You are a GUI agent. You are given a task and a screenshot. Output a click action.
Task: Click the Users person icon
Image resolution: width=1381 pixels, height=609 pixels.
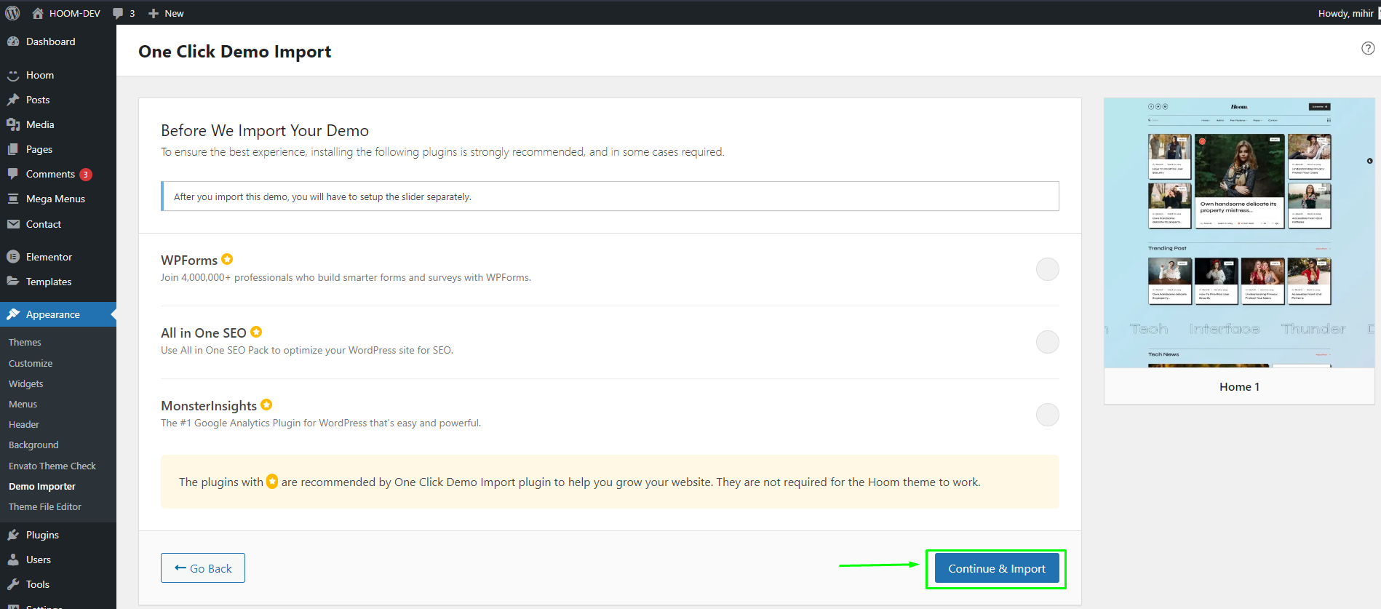click(x=13, y=560)
